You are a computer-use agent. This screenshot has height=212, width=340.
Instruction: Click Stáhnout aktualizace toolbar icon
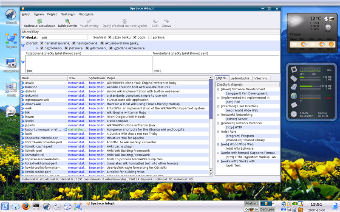point(40,21)
